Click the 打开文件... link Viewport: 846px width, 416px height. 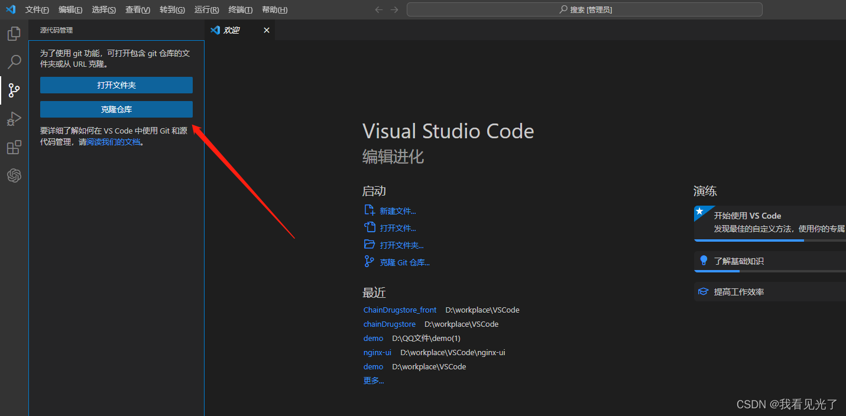click(x=398, y=228)
